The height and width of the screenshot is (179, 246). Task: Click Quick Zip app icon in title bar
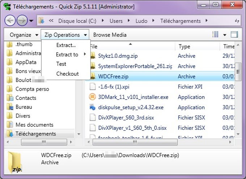pyautogui.click(x=7, y=7)
